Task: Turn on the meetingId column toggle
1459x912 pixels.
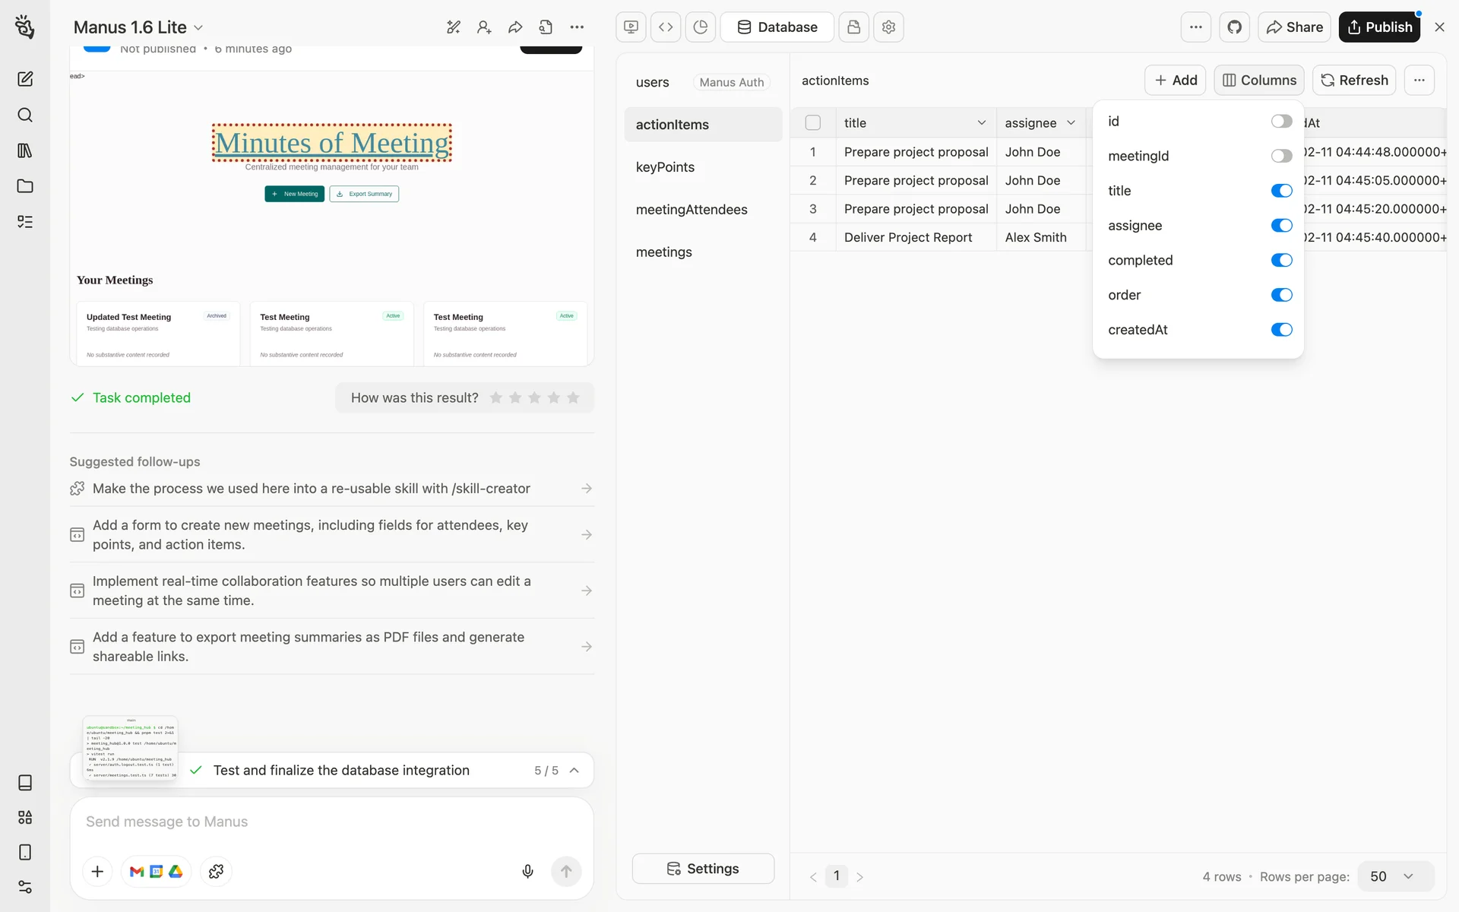Action: (x=1281, y=156)
